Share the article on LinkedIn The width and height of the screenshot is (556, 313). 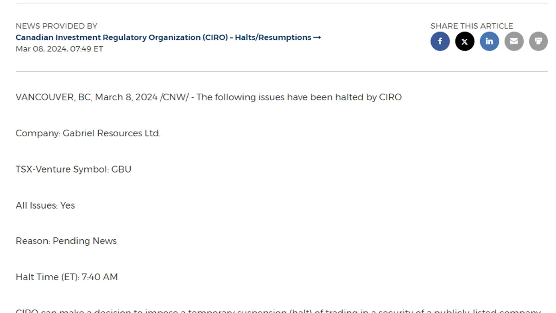tap(489, 41)
